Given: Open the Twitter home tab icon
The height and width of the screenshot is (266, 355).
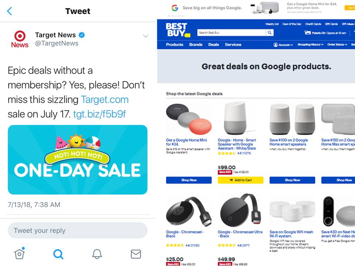Looking at the screenshot, I should click(20, 253).
